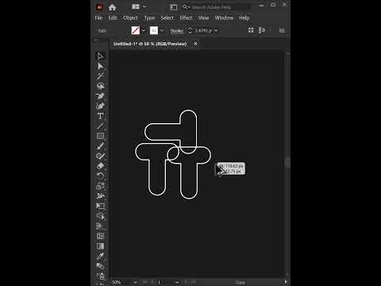Image resolution: width=381 pixels, height=286 pixels.
Task: Open the Window menu
Action: 224,17
